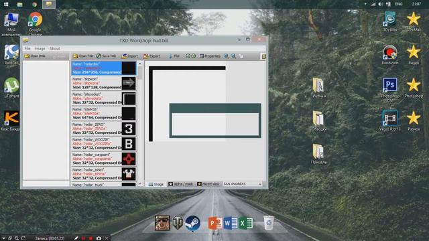Click the second round green arrow icon

pos(194,56)
